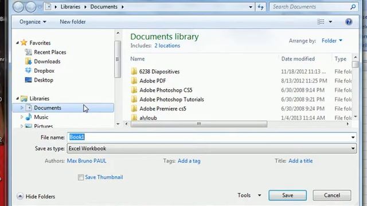
Task: Click the Libraries icon in navigation pane
Action: [24, 98]
